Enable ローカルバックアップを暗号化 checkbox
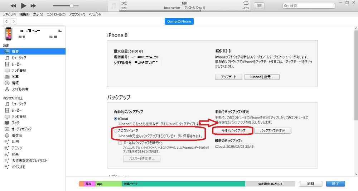 (121, 143)
